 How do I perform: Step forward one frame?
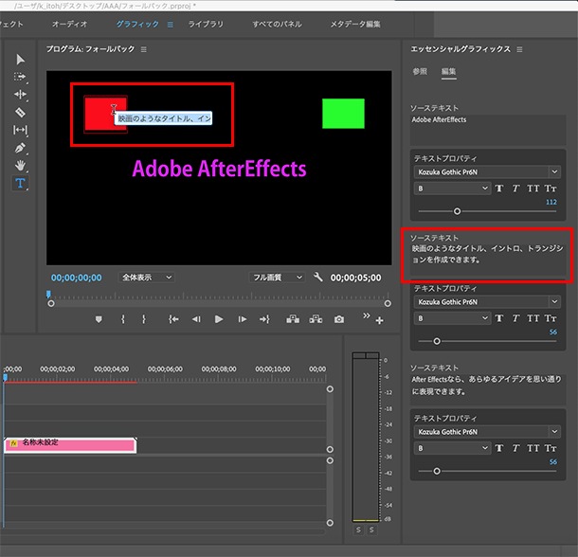pos(242,319)
